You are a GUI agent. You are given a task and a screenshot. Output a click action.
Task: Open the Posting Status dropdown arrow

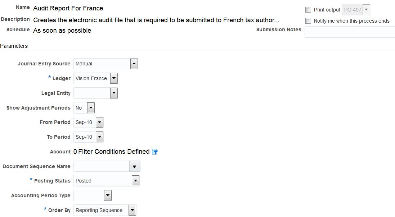coord(135,181)
